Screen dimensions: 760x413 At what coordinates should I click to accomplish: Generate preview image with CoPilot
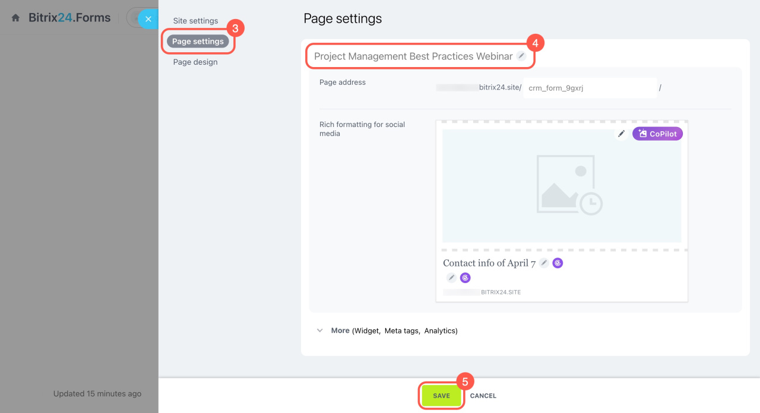coord(658,134)
